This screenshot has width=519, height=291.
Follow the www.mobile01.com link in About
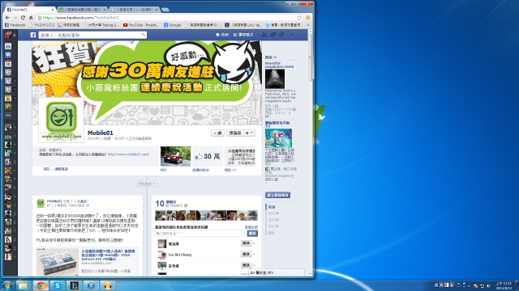128,154
